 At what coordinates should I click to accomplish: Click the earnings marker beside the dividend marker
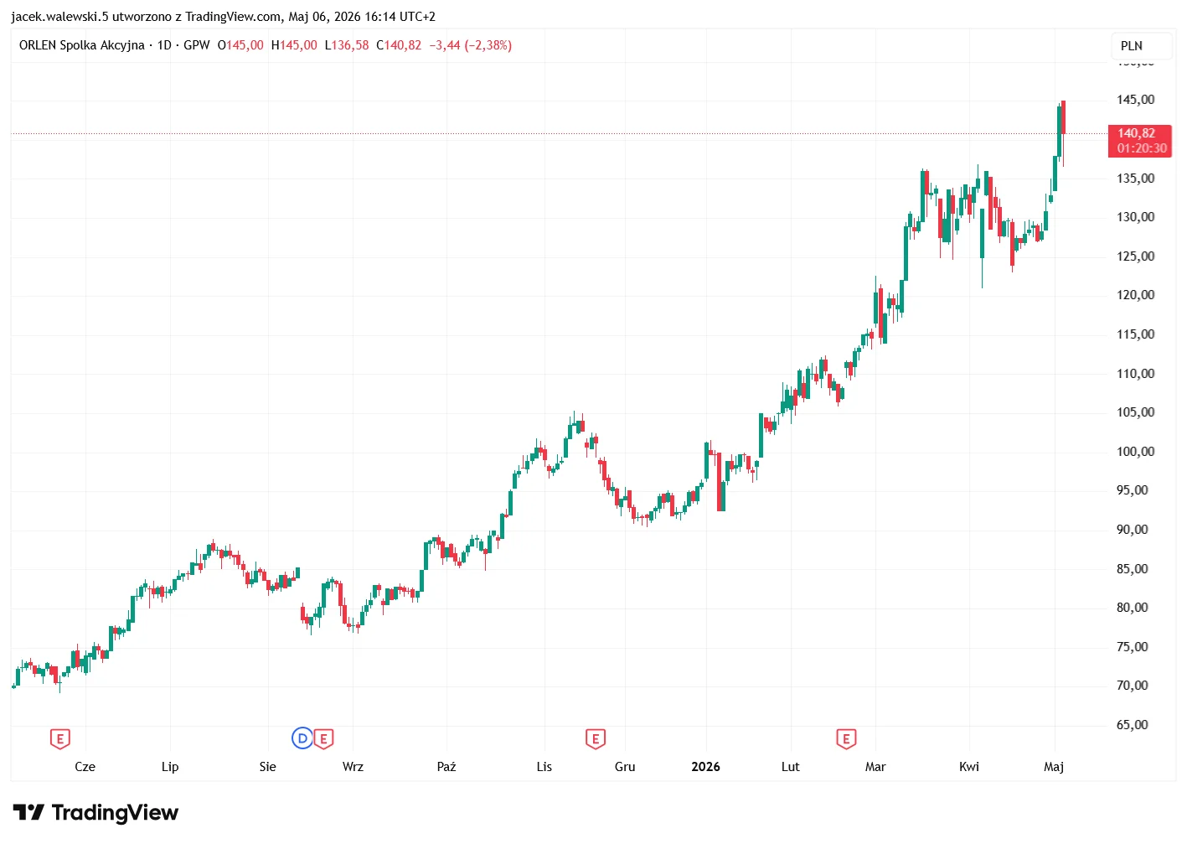click(323, 738)
